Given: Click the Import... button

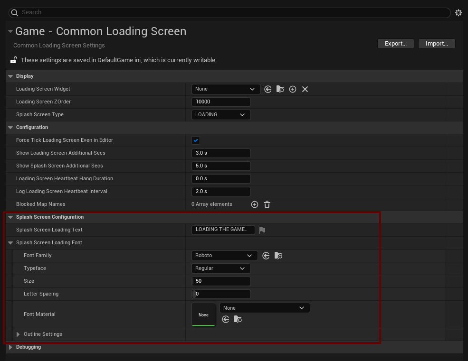Looking at the screenshot, I should pos(437,44).
